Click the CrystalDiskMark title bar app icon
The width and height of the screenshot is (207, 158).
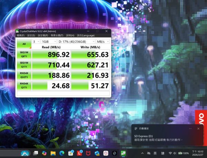[17, 31]
